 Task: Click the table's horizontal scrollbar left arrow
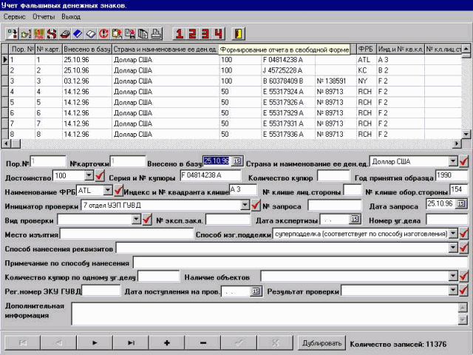click(6, 143)
